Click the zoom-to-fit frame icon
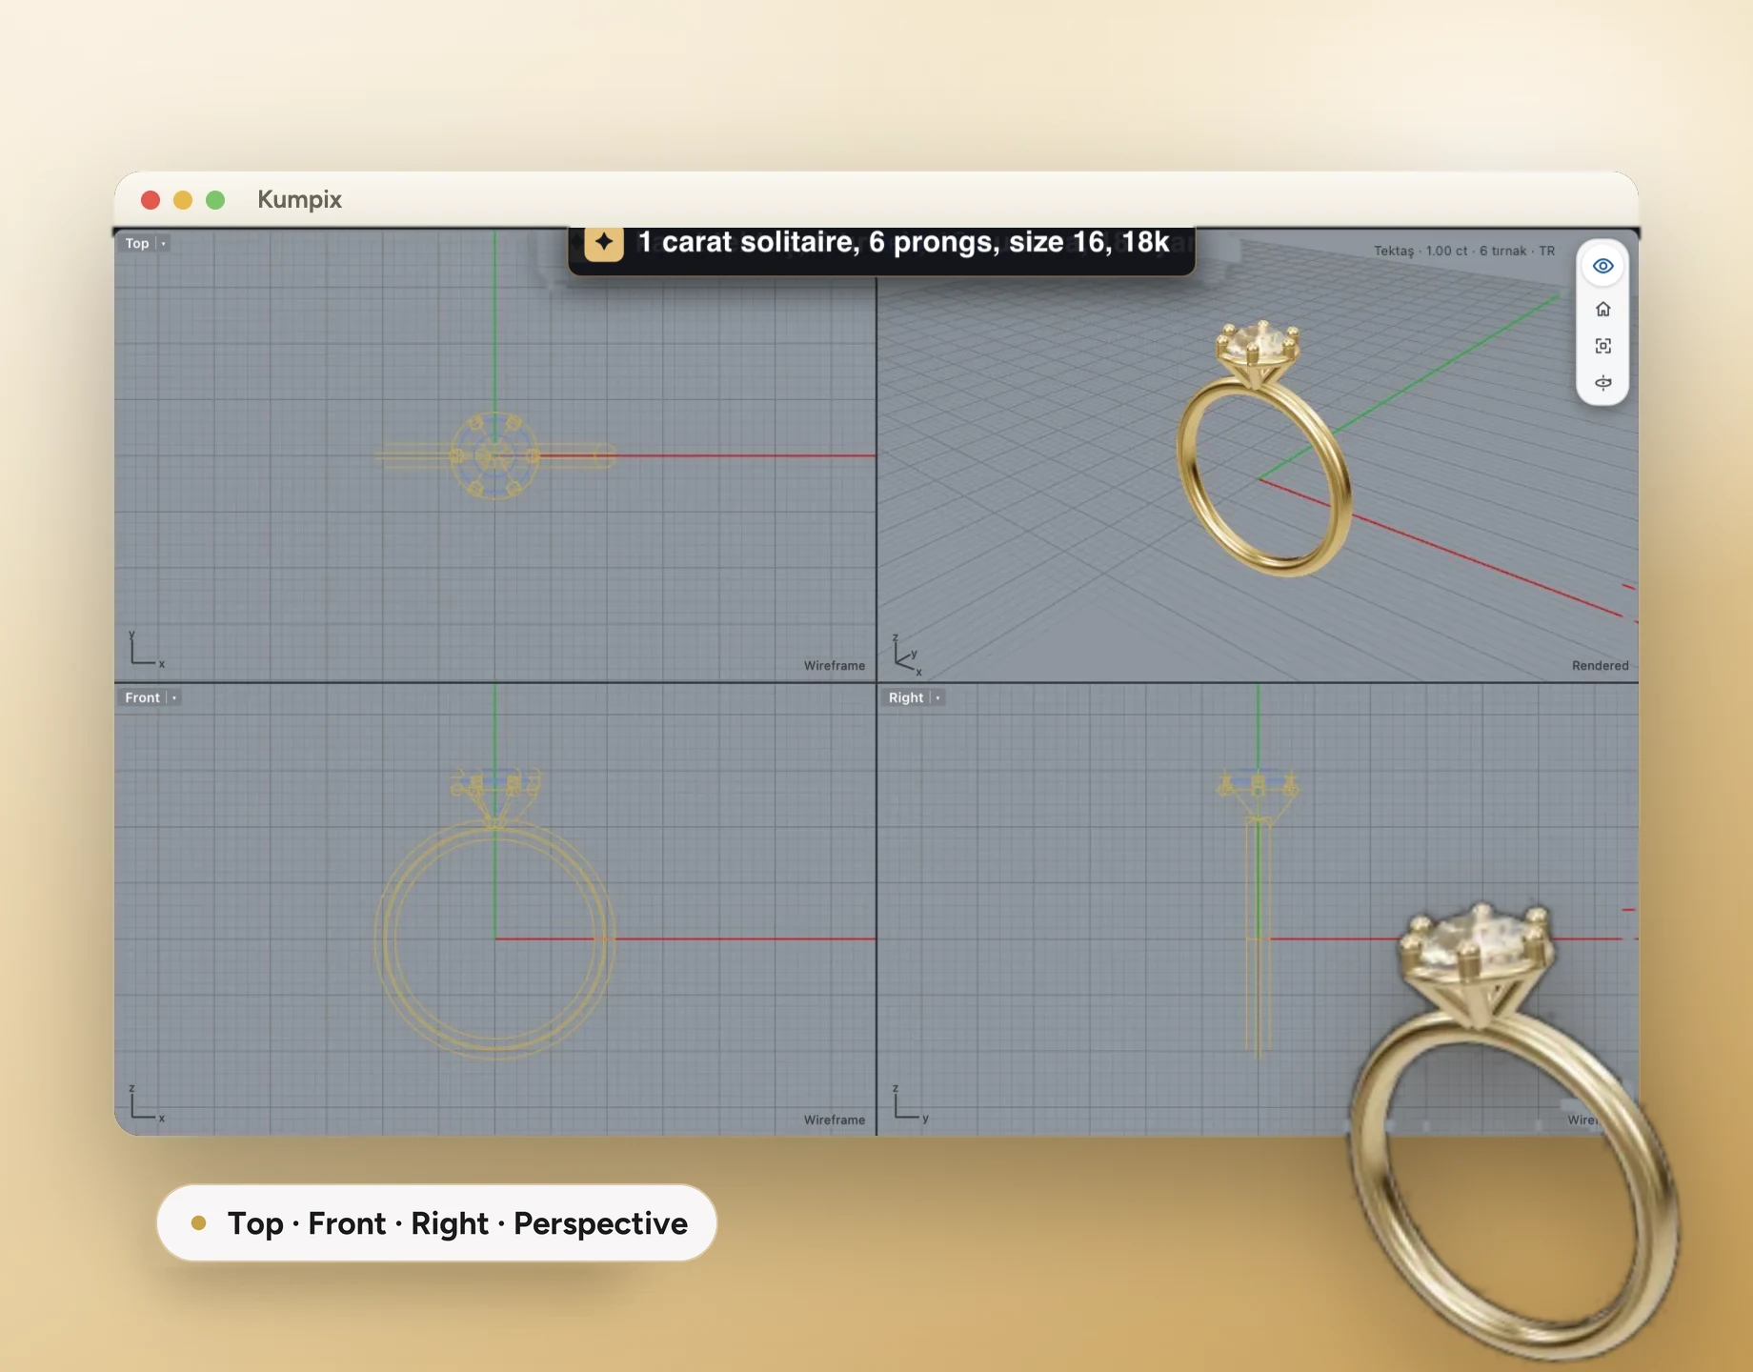 point(1602,346)
